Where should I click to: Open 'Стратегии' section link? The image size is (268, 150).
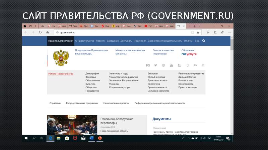(55, 103)
